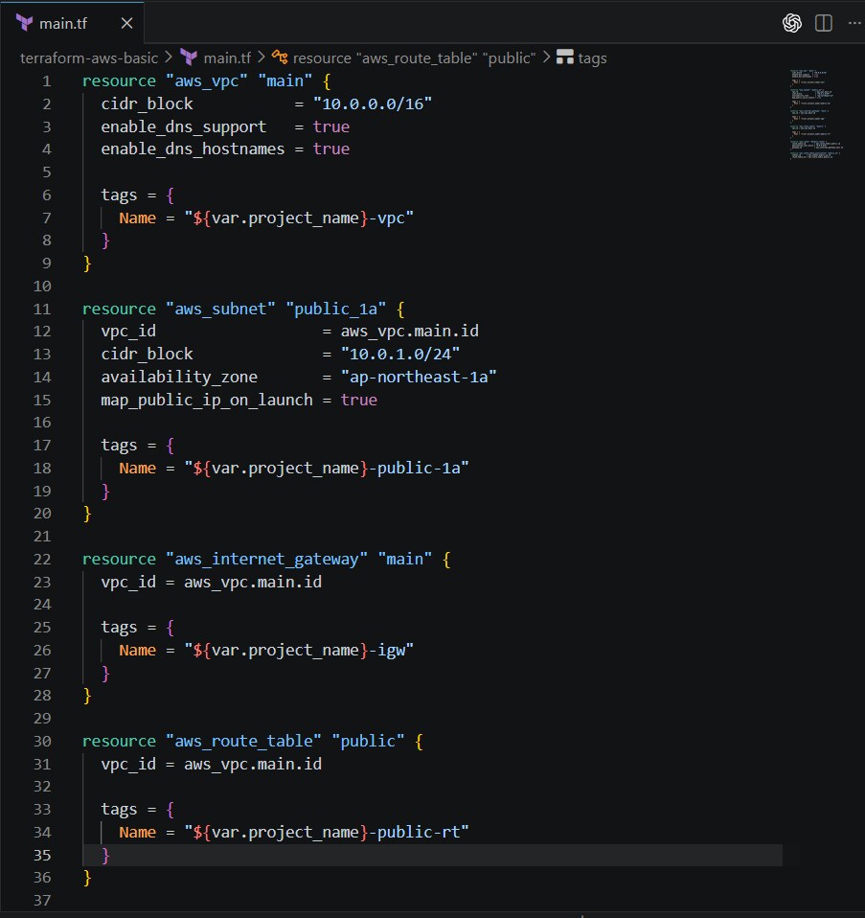Click the availability_zone attribute name

(179, 377)
